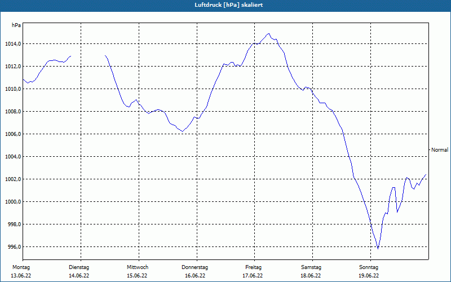The height and width of the screenshot is (282, 451).
Task: Click the 1004,0 axis value
Action: (13, 157)
